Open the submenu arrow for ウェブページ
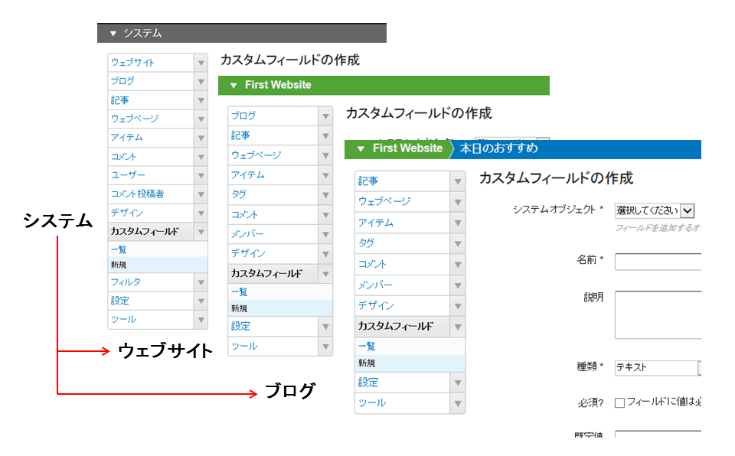735x456 pixels. click(201, 119)
